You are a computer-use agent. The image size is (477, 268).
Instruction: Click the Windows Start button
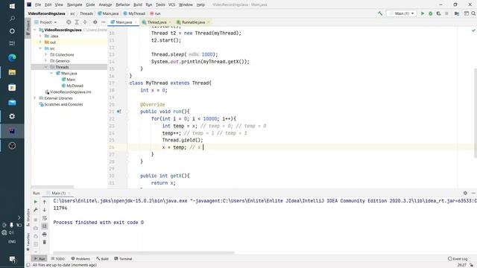12,6
